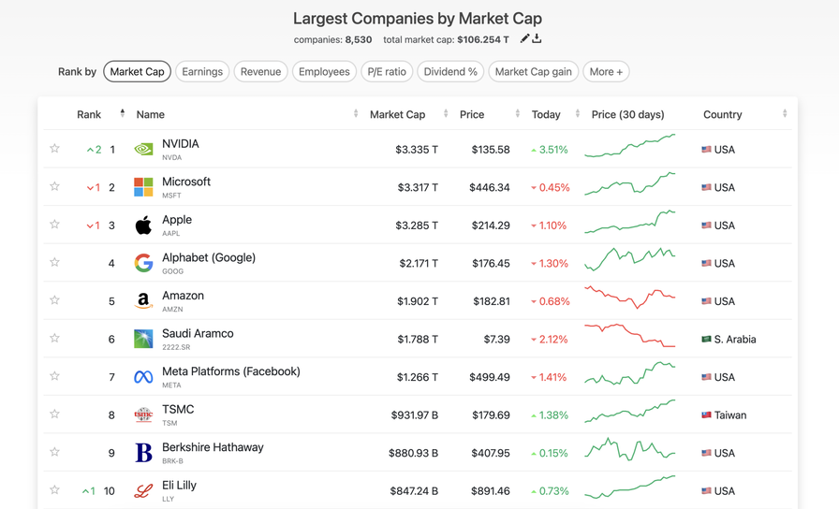Screen dimensions: 839x509
Task: Click the Apple logo icon
Action: [x=143, y=225]
